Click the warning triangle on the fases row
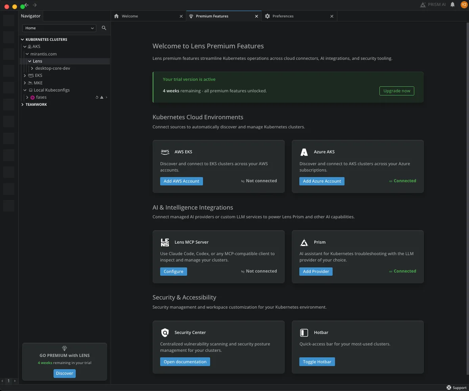 click(x=102, y=97)
